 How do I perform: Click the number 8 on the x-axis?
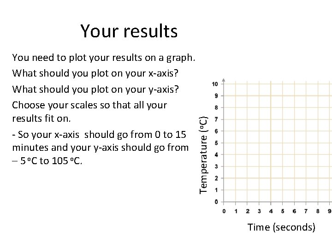tap(318, 211)
